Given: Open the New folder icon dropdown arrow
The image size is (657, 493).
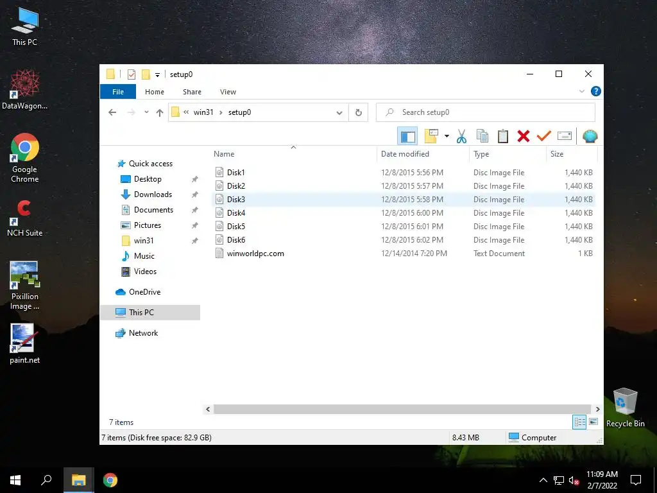Looking at the screenshot, I should [447, 136].
